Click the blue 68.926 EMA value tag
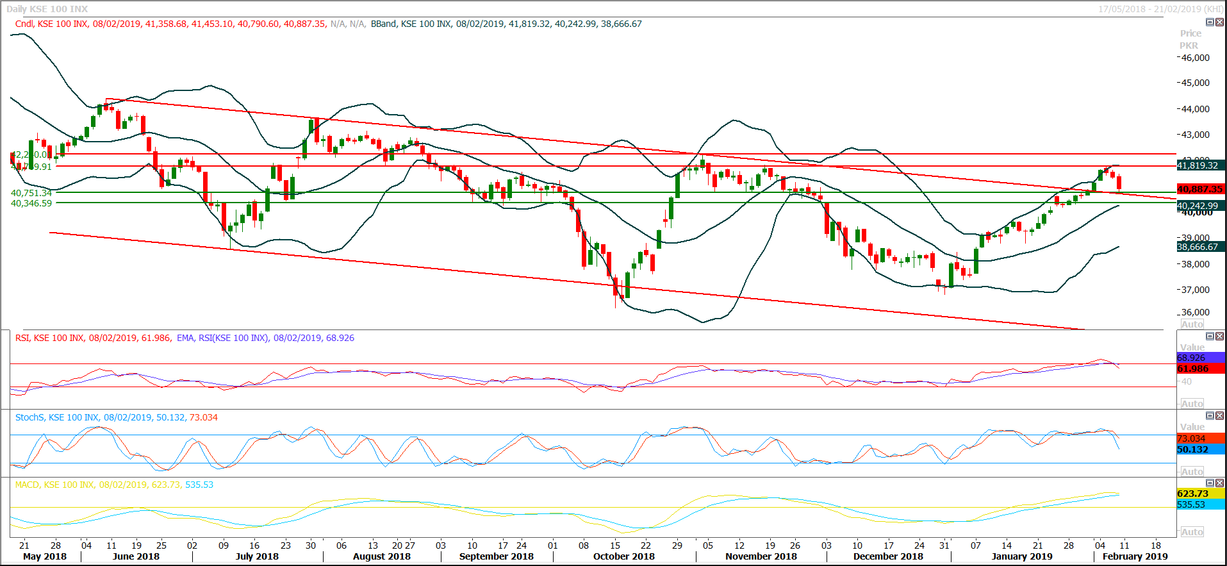The width and height of the screenshot is (1227, 566). click(1201, 358)
